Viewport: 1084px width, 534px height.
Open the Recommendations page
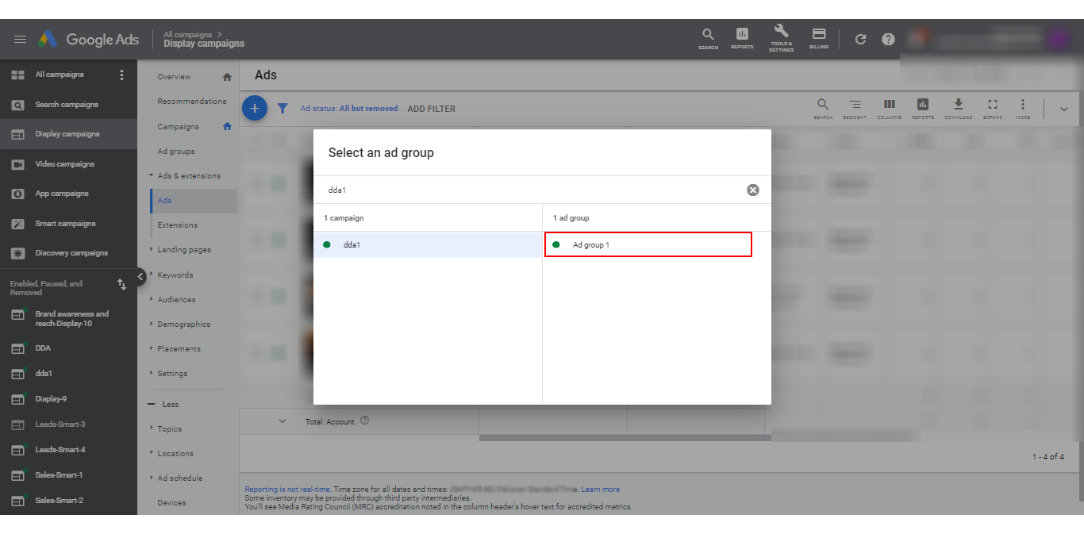click(191, 102)
